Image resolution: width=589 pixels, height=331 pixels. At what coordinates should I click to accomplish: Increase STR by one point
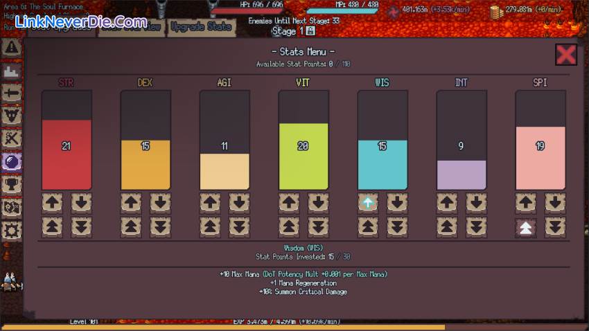[53, 203]
